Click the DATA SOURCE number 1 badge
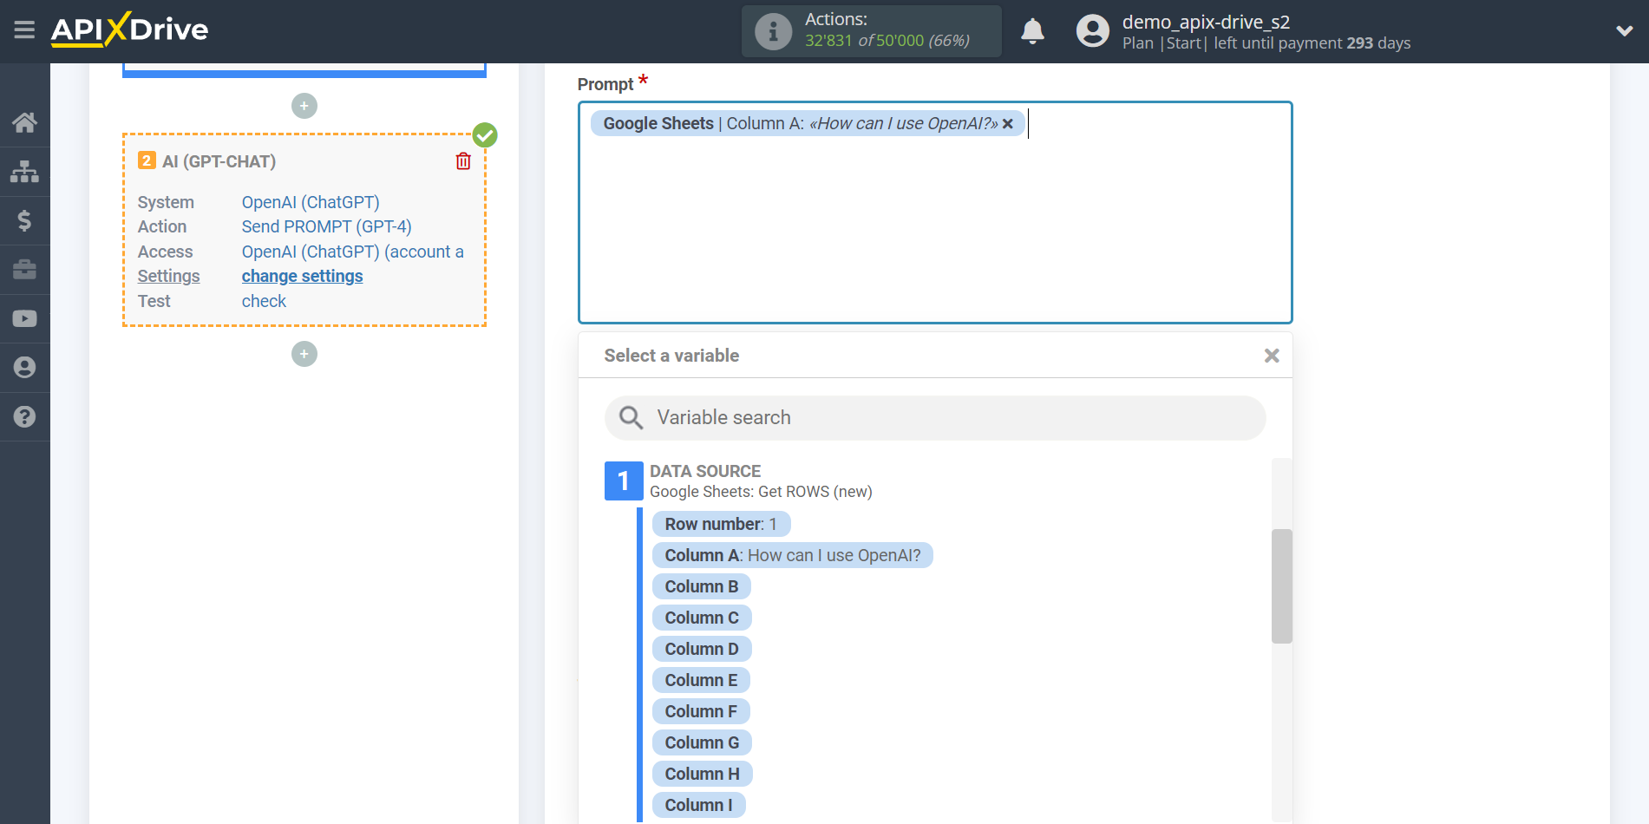Viewport: 1649px width, 824px height. [x=624, y=481]
